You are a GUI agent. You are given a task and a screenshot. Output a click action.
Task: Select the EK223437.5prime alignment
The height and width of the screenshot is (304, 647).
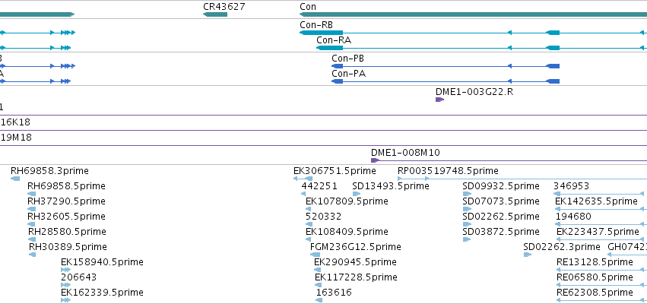click(x=601, y=239)
